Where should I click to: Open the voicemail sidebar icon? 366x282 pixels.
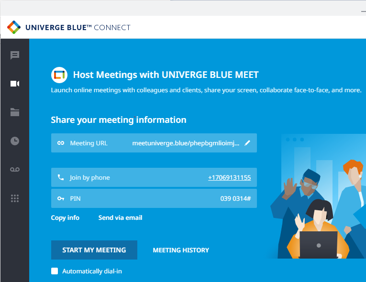(x=15, y=169)
